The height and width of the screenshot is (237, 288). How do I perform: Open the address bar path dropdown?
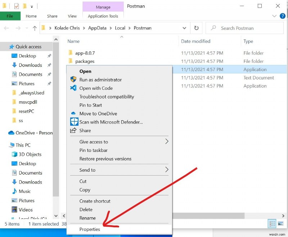(184, 28)
